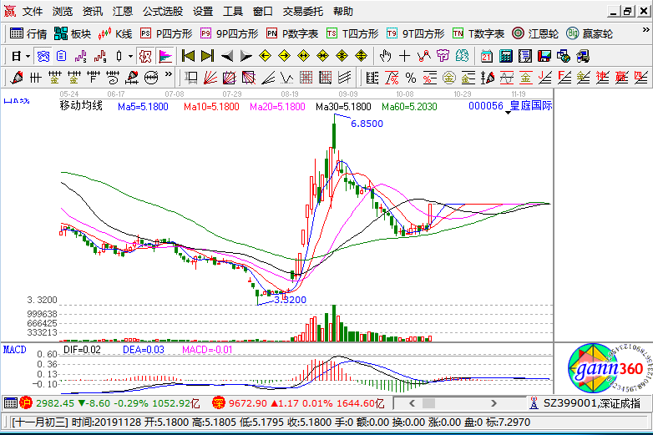The image size is (653, 435).
Task: Open the notepad document icon
Action: click(524, 56)
